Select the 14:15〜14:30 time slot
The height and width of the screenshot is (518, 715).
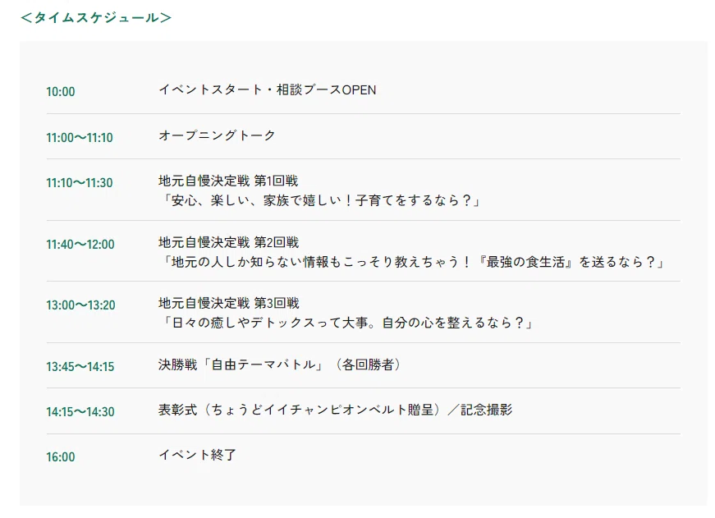click(80, 412)
